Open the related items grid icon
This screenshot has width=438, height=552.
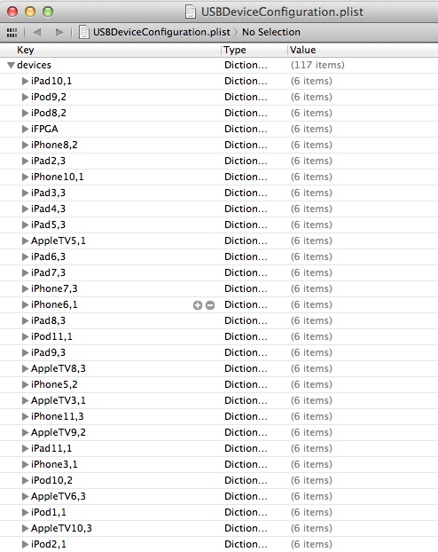coord(12,32)
